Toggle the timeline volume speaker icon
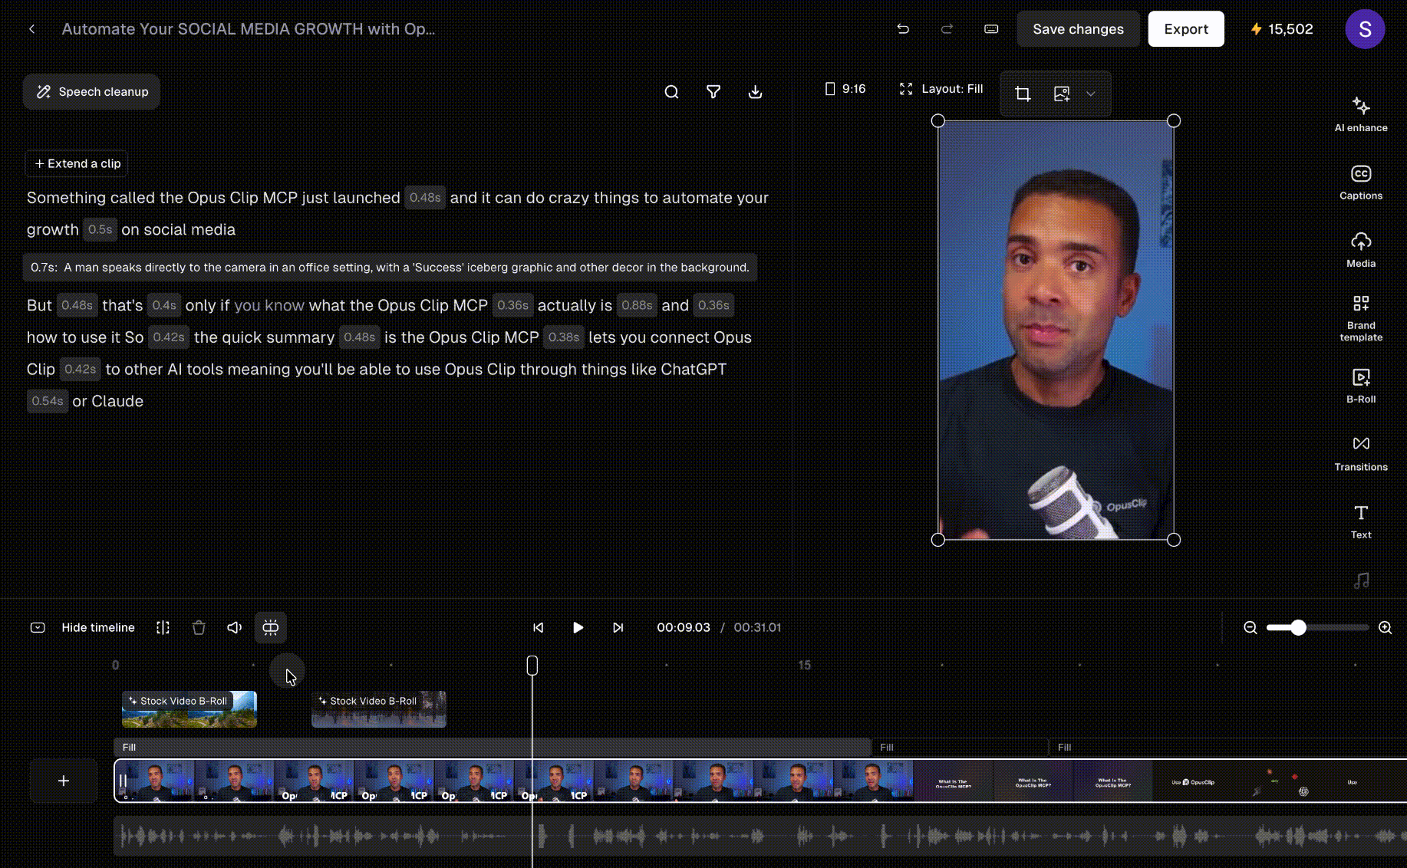 235,627
